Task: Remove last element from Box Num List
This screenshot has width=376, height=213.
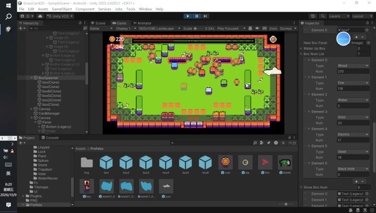Action: (x=362, y=182)
